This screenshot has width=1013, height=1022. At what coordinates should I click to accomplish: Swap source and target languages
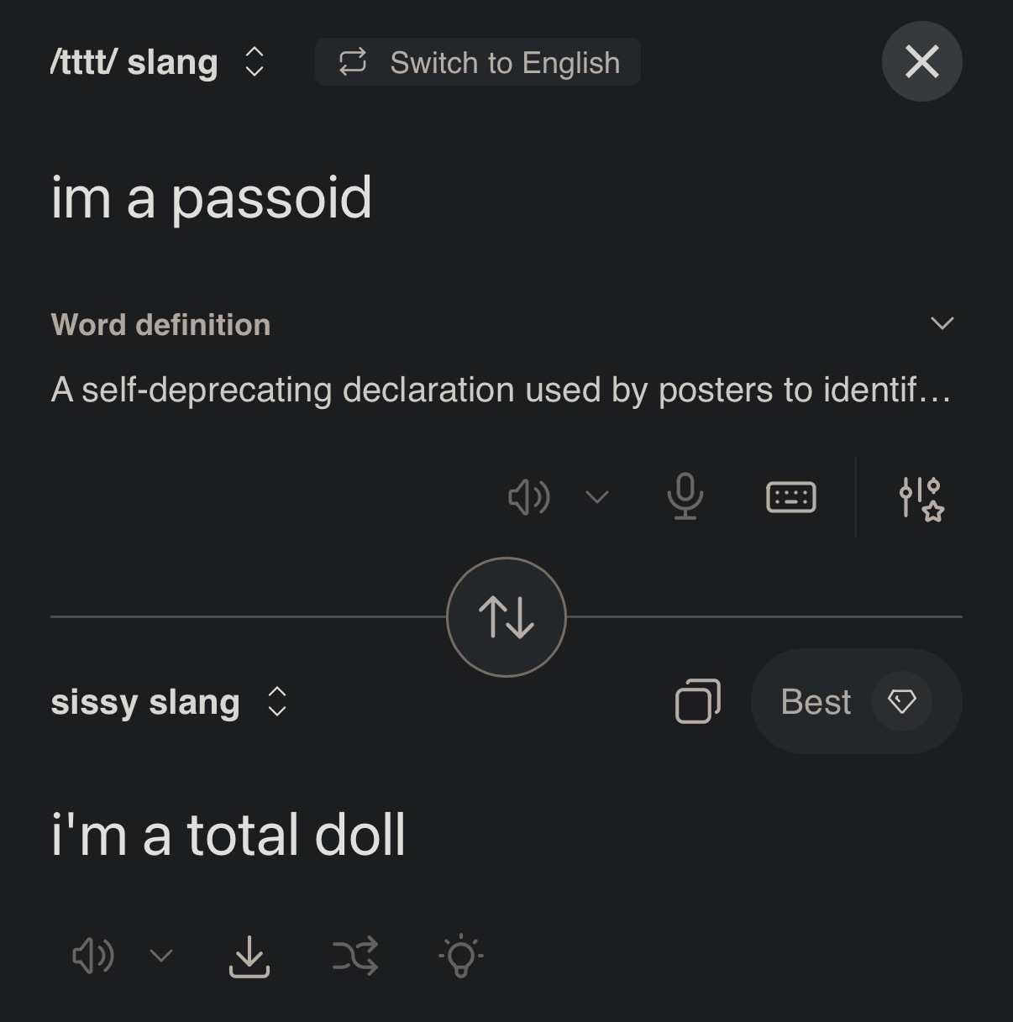tap(506, 617)
